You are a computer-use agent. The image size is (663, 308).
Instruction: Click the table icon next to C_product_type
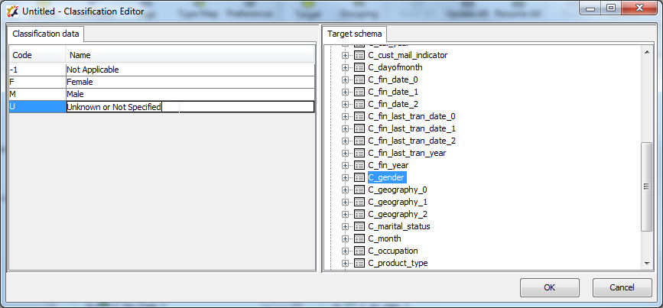point(359,263)
